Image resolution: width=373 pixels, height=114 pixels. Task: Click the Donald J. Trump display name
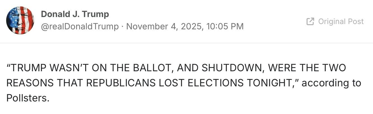point(75,14)
